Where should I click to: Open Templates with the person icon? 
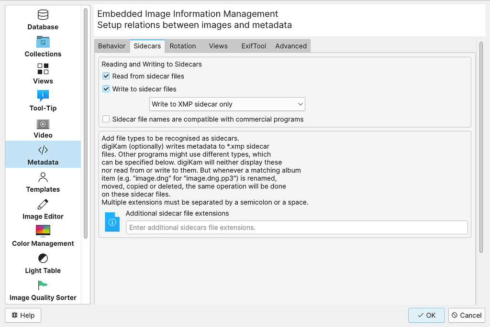click(x=43, y=177)
